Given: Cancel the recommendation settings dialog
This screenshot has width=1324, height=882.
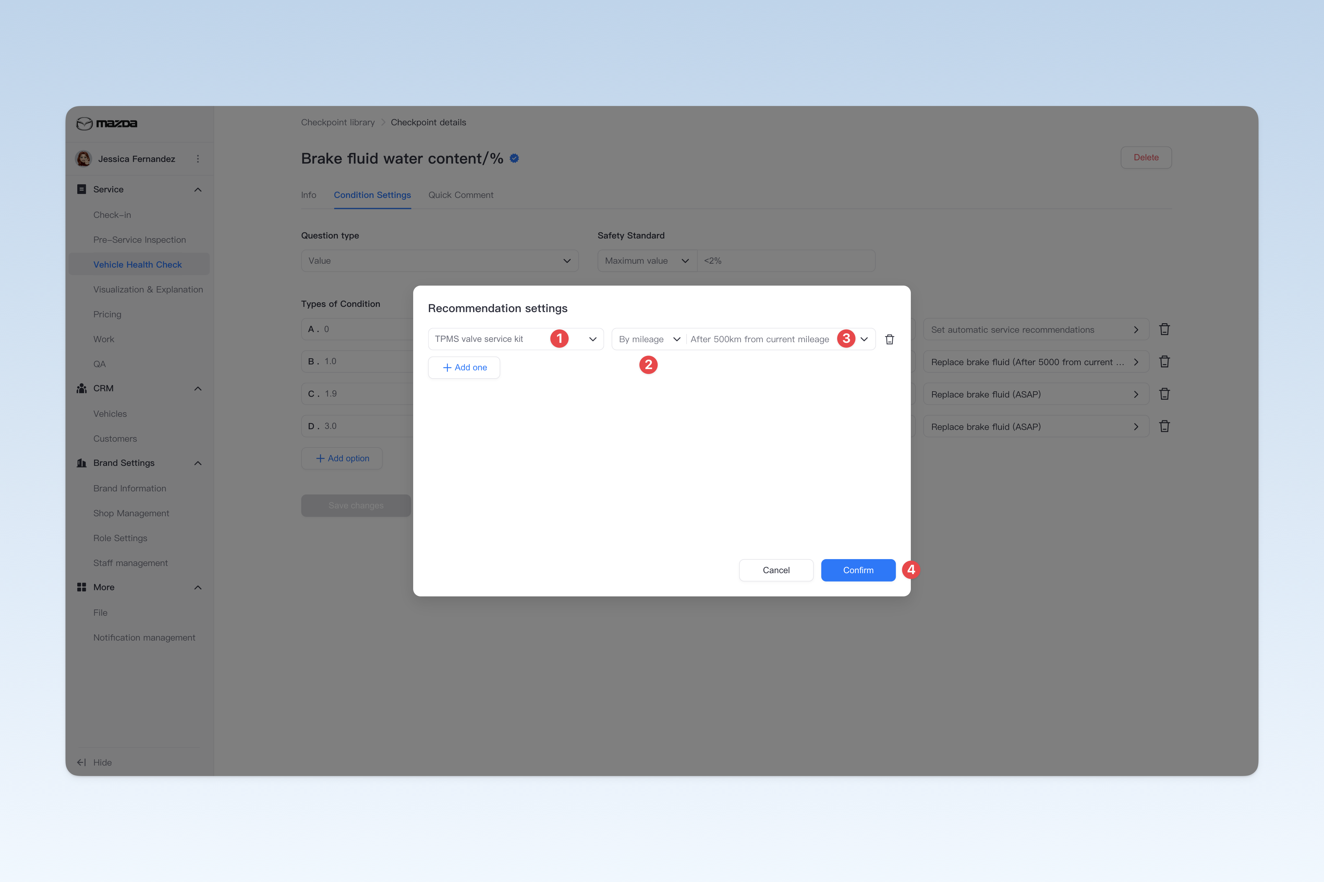Looking at the screenshot, I should click(776, 570).
